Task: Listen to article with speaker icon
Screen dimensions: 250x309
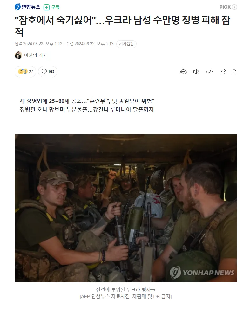Action: pyautogui.click(x=196, y=72)
